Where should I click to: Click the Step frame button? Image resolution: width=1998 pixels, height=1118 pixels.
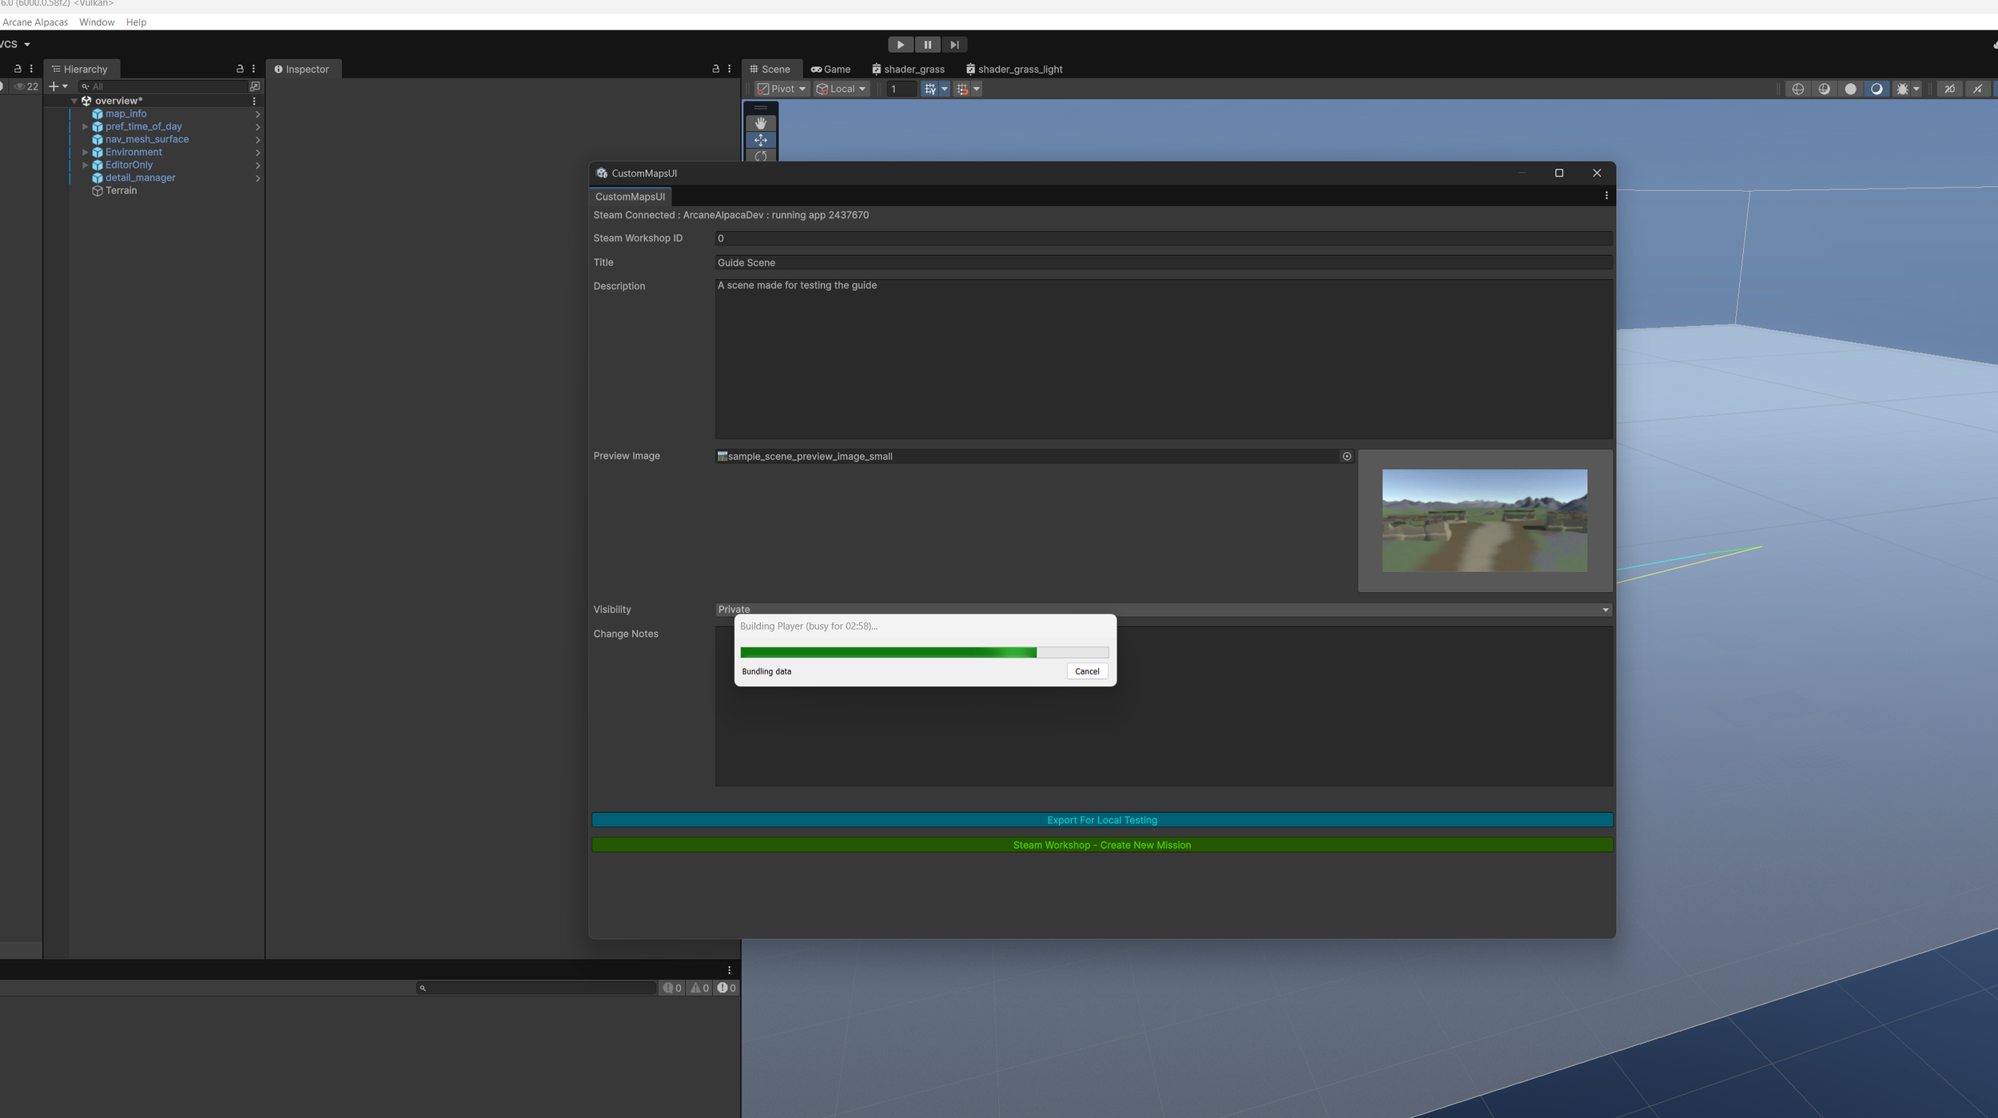tap(954, 45)
